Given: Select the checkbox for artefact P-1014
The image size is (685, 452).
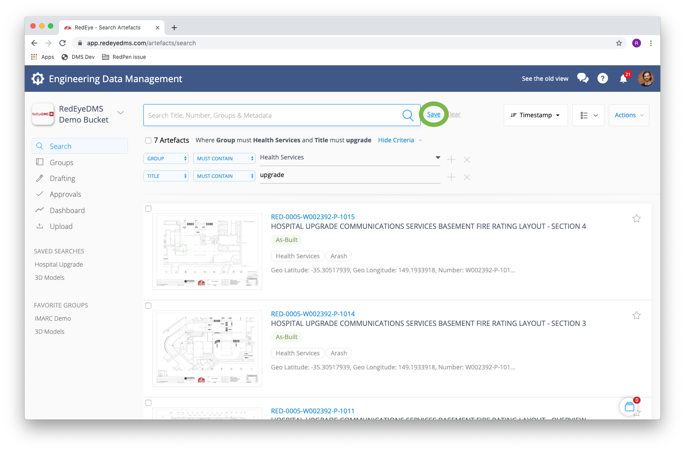Looking at the screenshot, I should (x=148, y=306).
